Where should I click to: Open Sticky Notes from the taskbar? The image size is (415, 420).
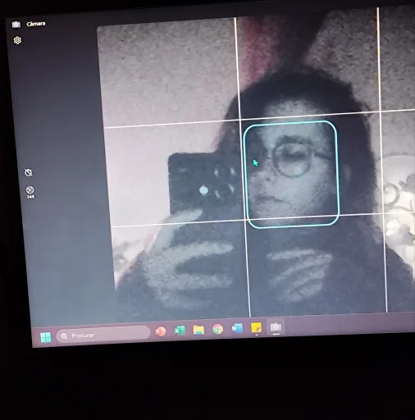point(257,327)
